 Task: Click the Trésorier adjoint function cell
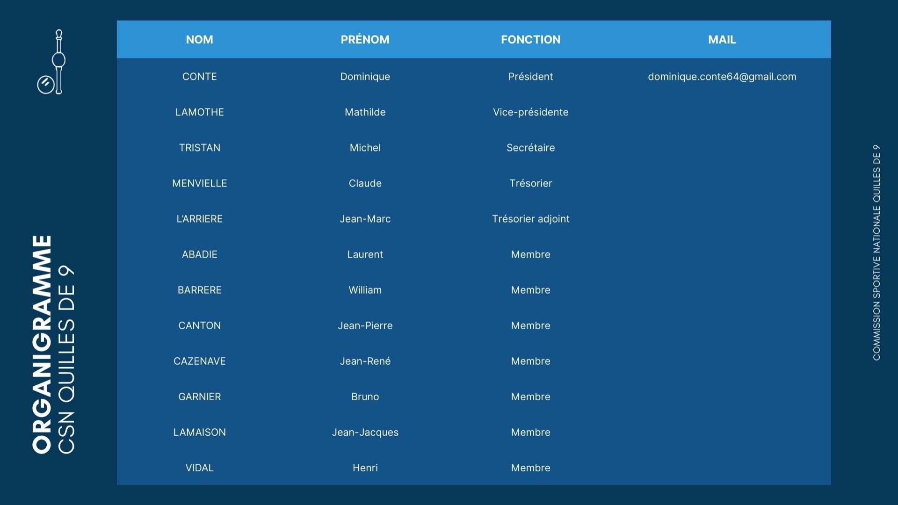(531, 219)
